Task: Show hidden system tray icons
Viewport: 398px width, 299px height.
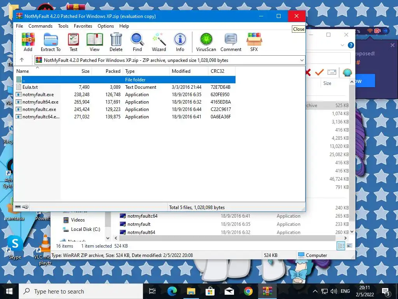Action: 315,291
